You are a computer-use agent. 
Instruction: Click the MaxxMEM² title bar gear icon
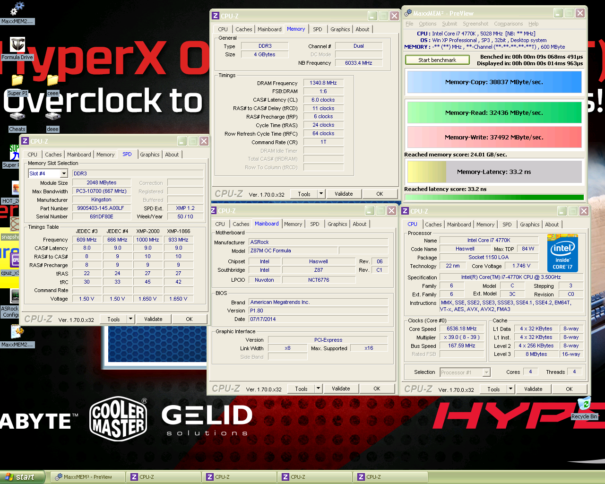pos(408,13)
